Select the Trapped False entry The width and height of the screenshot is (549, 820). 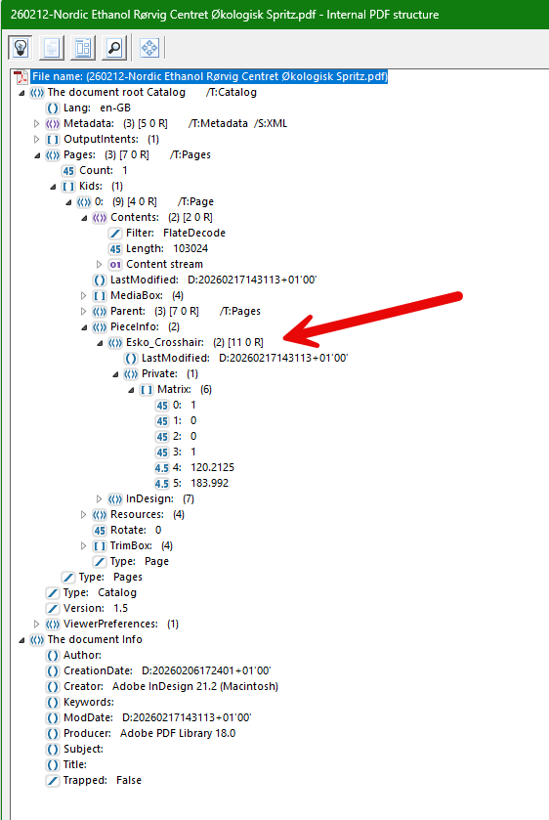pos(103,780)
